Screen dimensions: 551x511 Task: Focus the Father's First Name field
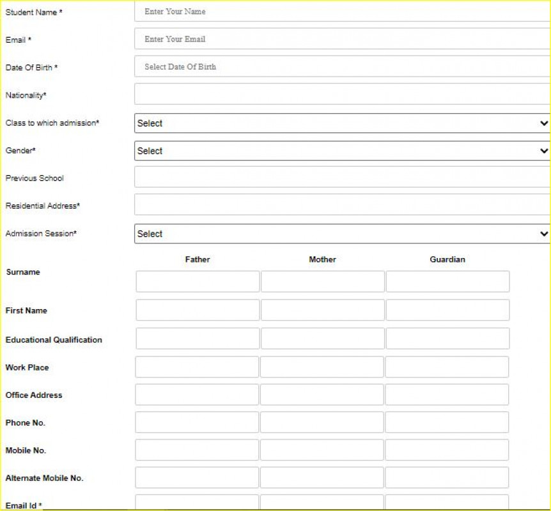[x=198, y=310]
